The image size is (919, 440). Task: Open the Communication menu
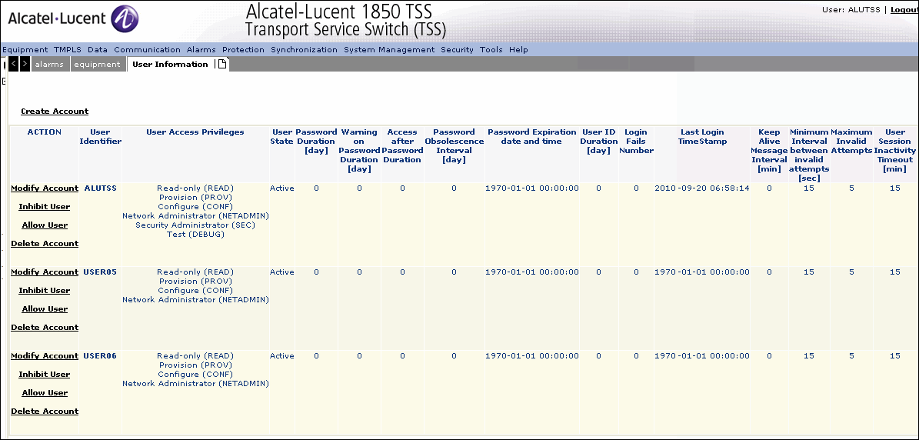pyautogui.click(x=147, y=50)
